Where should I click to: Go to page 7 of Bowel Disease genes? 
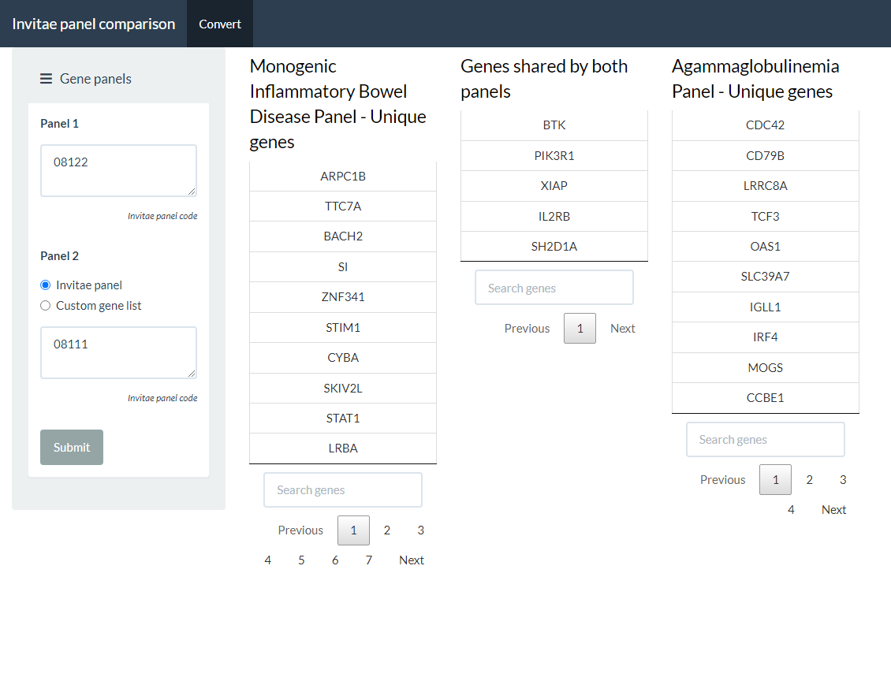tap(368, 560)
